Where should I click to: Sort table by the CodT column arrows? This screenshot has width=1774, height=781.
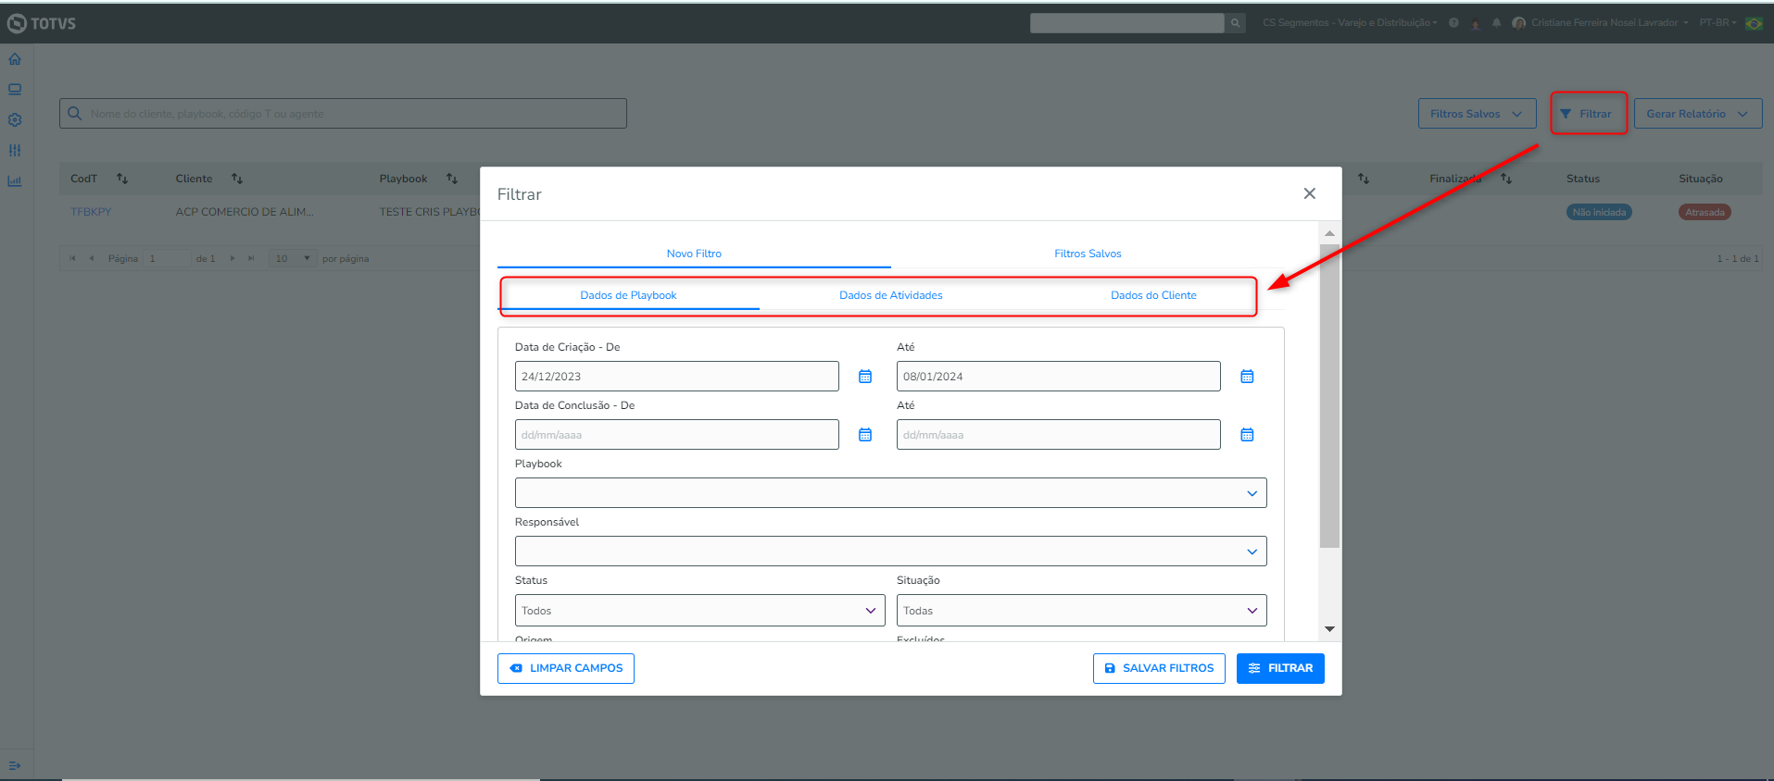tap(122, 179)
